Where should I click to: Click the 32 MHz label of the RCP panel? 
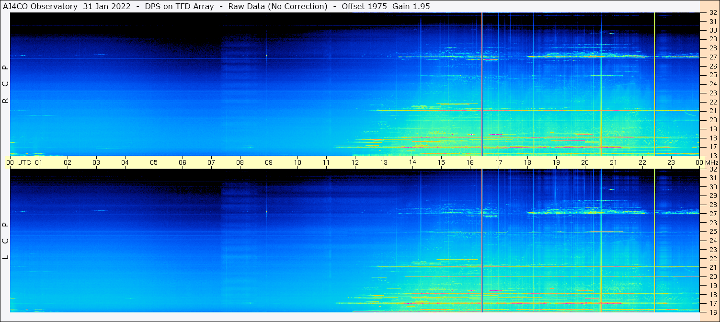click(x=712, y=13)
